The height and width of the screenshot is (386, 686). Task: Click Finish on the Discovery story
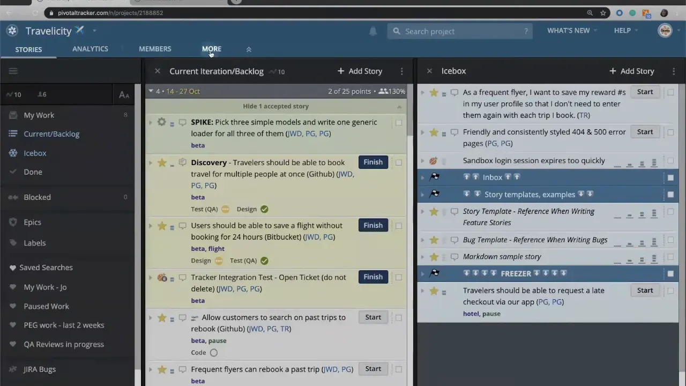pyautogui.click(x=373, y=162)
